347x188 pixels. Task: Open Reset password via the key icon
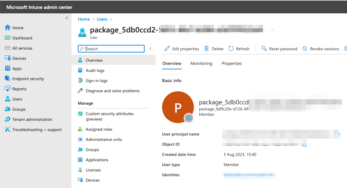[x=264, y=48]
